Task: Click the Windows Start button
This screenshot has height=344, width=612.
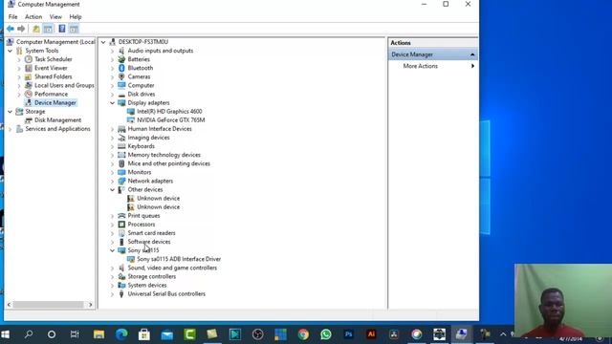Action: pos(6,334)
